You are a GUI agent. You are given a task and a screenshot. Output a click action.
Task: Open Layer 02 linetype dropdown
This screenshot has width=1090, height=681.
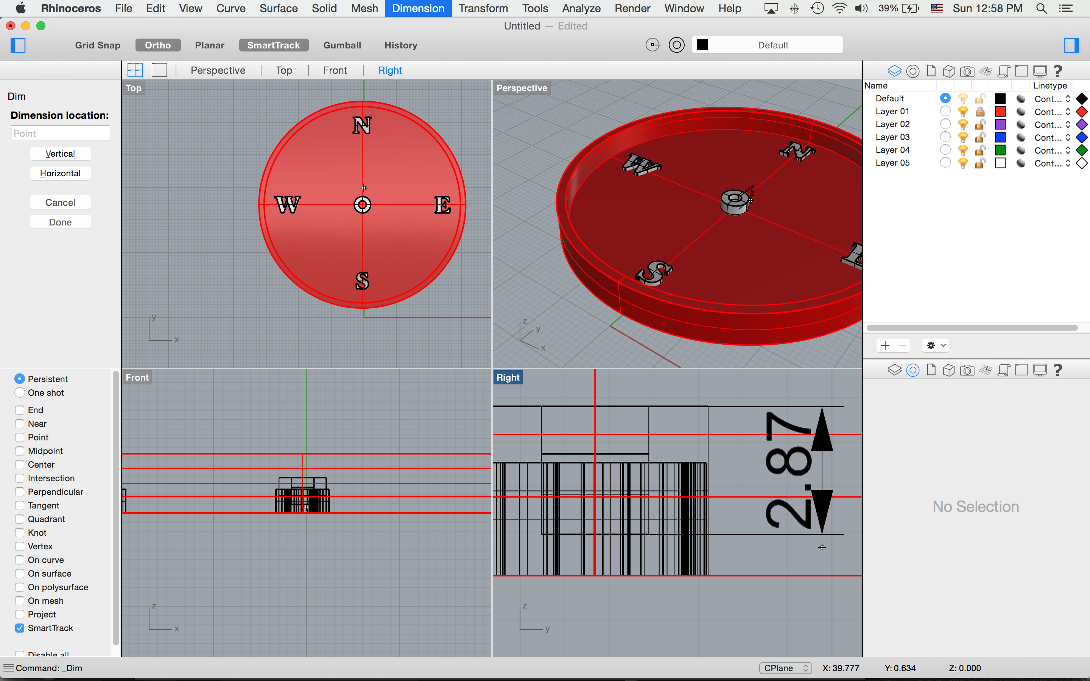tap(1052, 125)
